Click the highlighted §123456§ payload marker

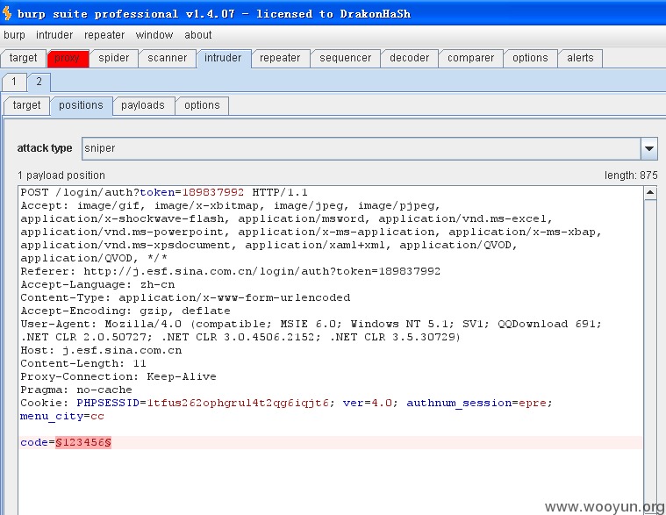pos(83,442)
